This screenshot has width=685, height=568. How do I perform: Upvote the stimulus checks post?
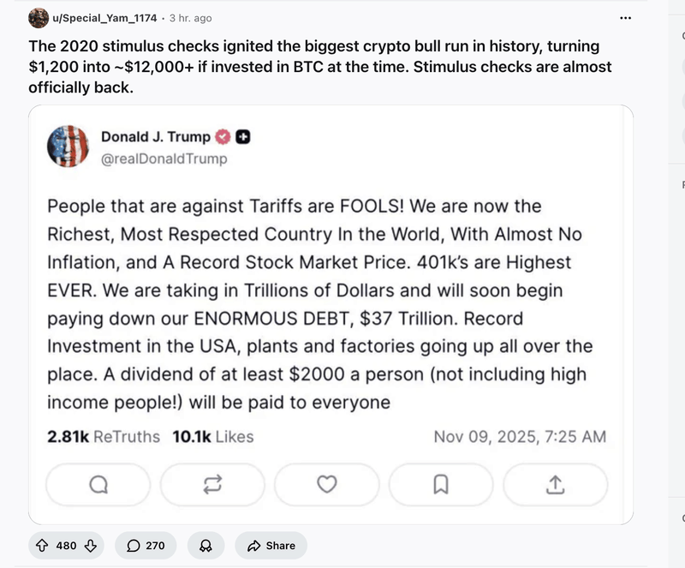click(x=42, y=546)
